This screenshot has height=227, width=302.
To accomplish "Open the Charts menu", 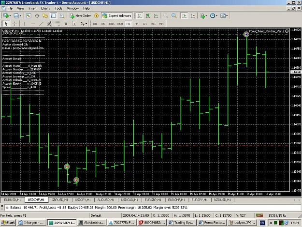I will coord(45,9).
